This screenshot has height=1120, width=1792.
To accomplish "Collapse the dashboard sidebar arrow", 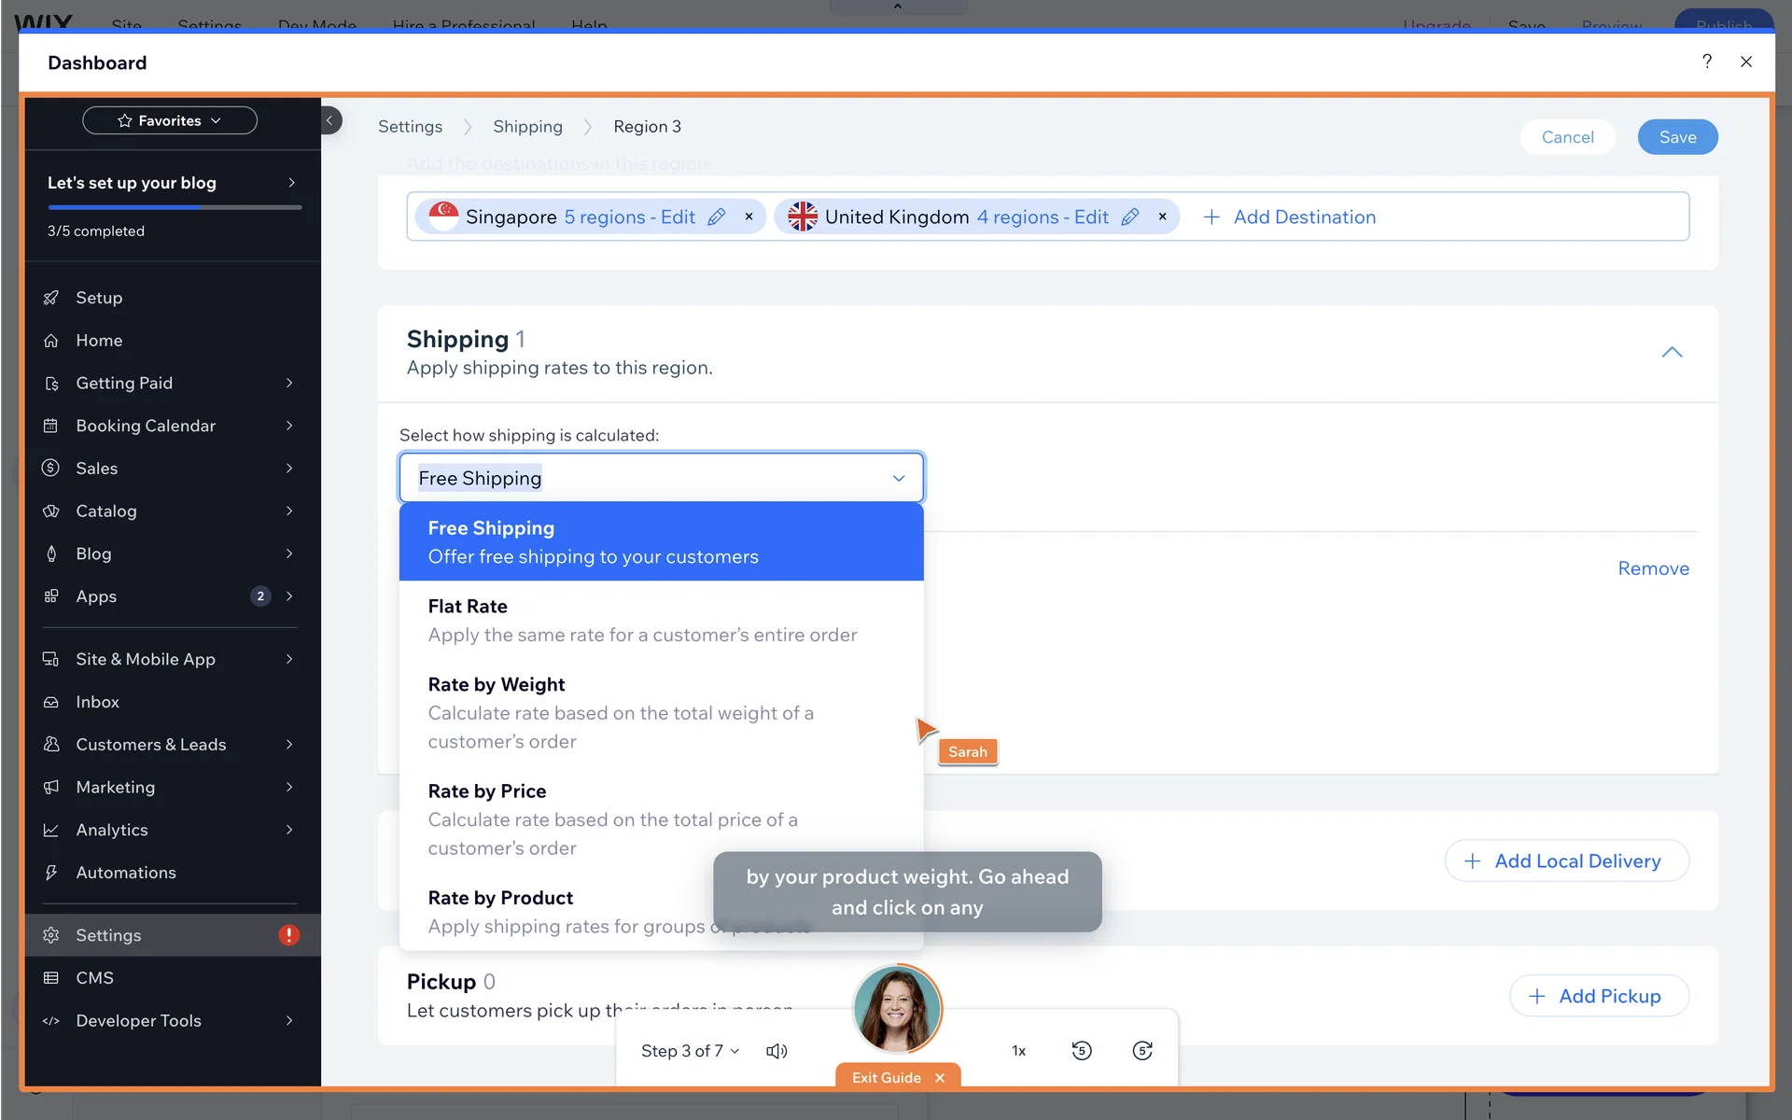I will (x=329, y=120).
